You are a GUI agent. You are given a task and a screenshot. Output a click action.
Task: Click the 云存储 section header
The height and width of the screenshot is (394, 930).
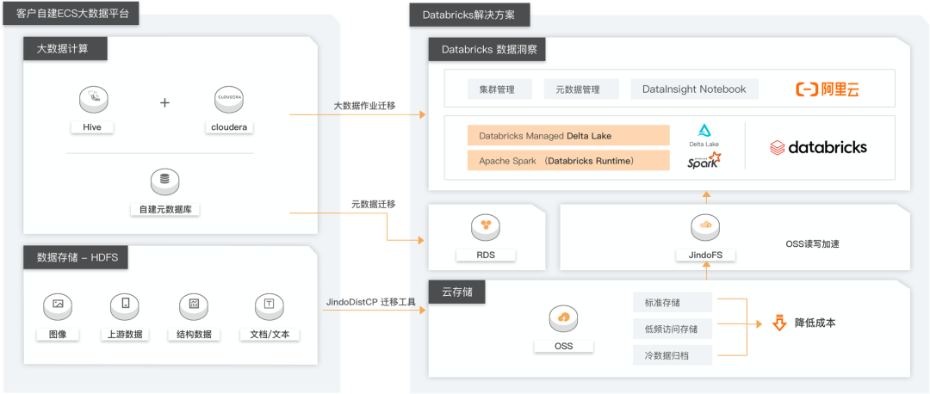click(x=457, y=292)
